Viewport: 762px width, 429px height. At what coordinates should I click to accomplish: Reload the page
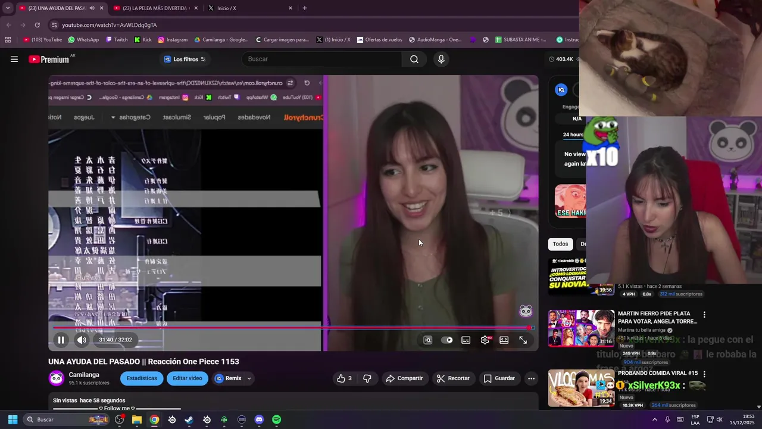pyautogui.click(x=37, y=25)
